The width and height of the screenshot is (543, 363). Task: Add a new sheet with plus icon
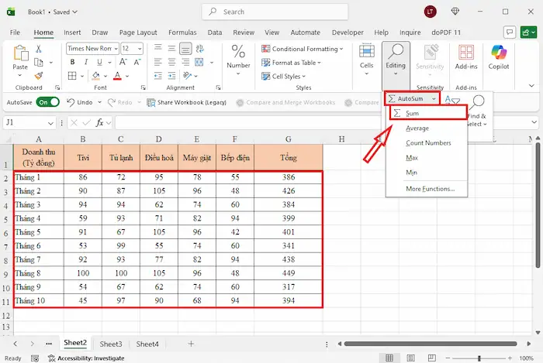[191, 344]
